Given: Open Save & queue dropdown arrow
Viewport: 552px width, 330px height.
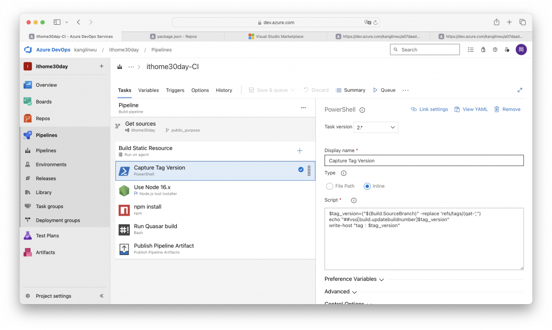Looking at the screenshot, I should tap(293, 90).
